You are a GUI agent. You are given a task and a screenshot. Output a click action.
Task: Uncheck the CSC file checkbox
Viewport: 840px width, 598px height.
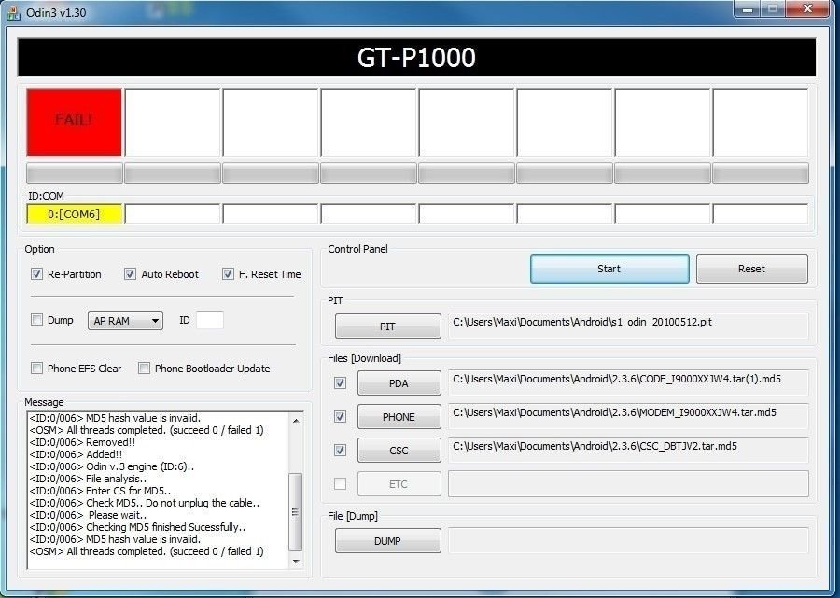click(x=340, y=451)
